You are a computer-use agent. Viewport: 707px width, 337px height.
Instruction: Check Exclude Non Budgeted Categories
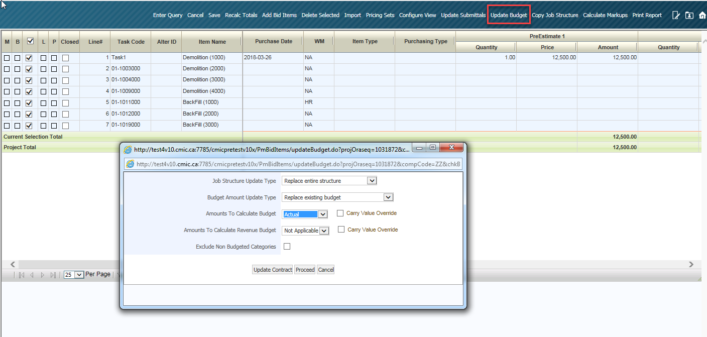coord(287,246)
